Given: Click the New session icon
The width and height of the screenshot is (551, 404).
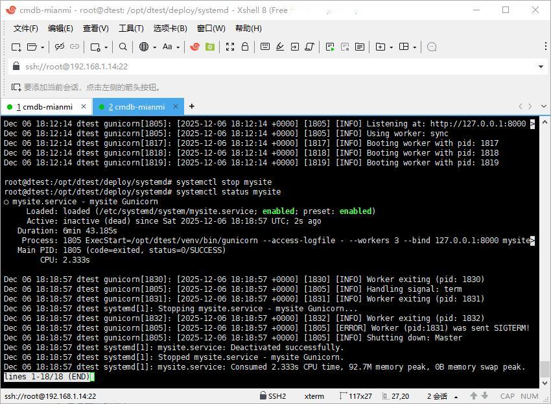Looking at the screenshot, I should click(16, 47).
